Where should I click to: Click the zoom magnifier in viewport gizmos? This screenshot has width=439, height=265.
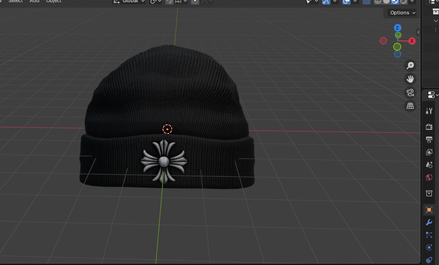coord(410,65)
